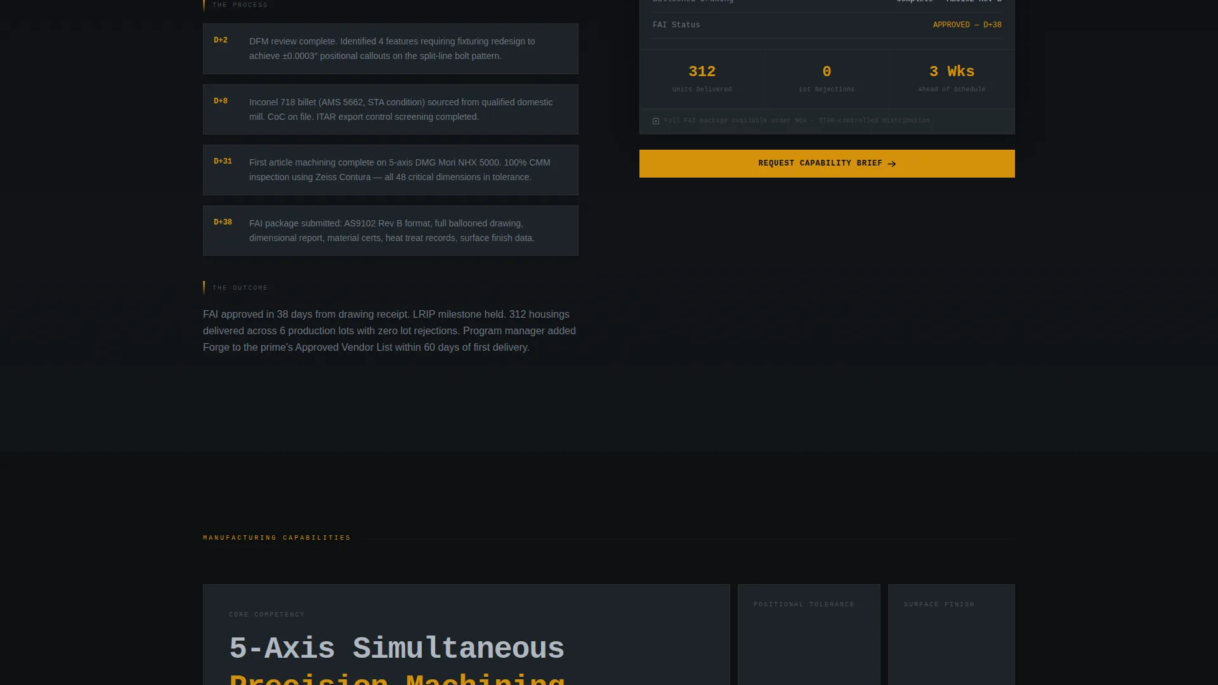Click the 'D+2' day marker label
The image size is (1218, 685).
point(221,40)
